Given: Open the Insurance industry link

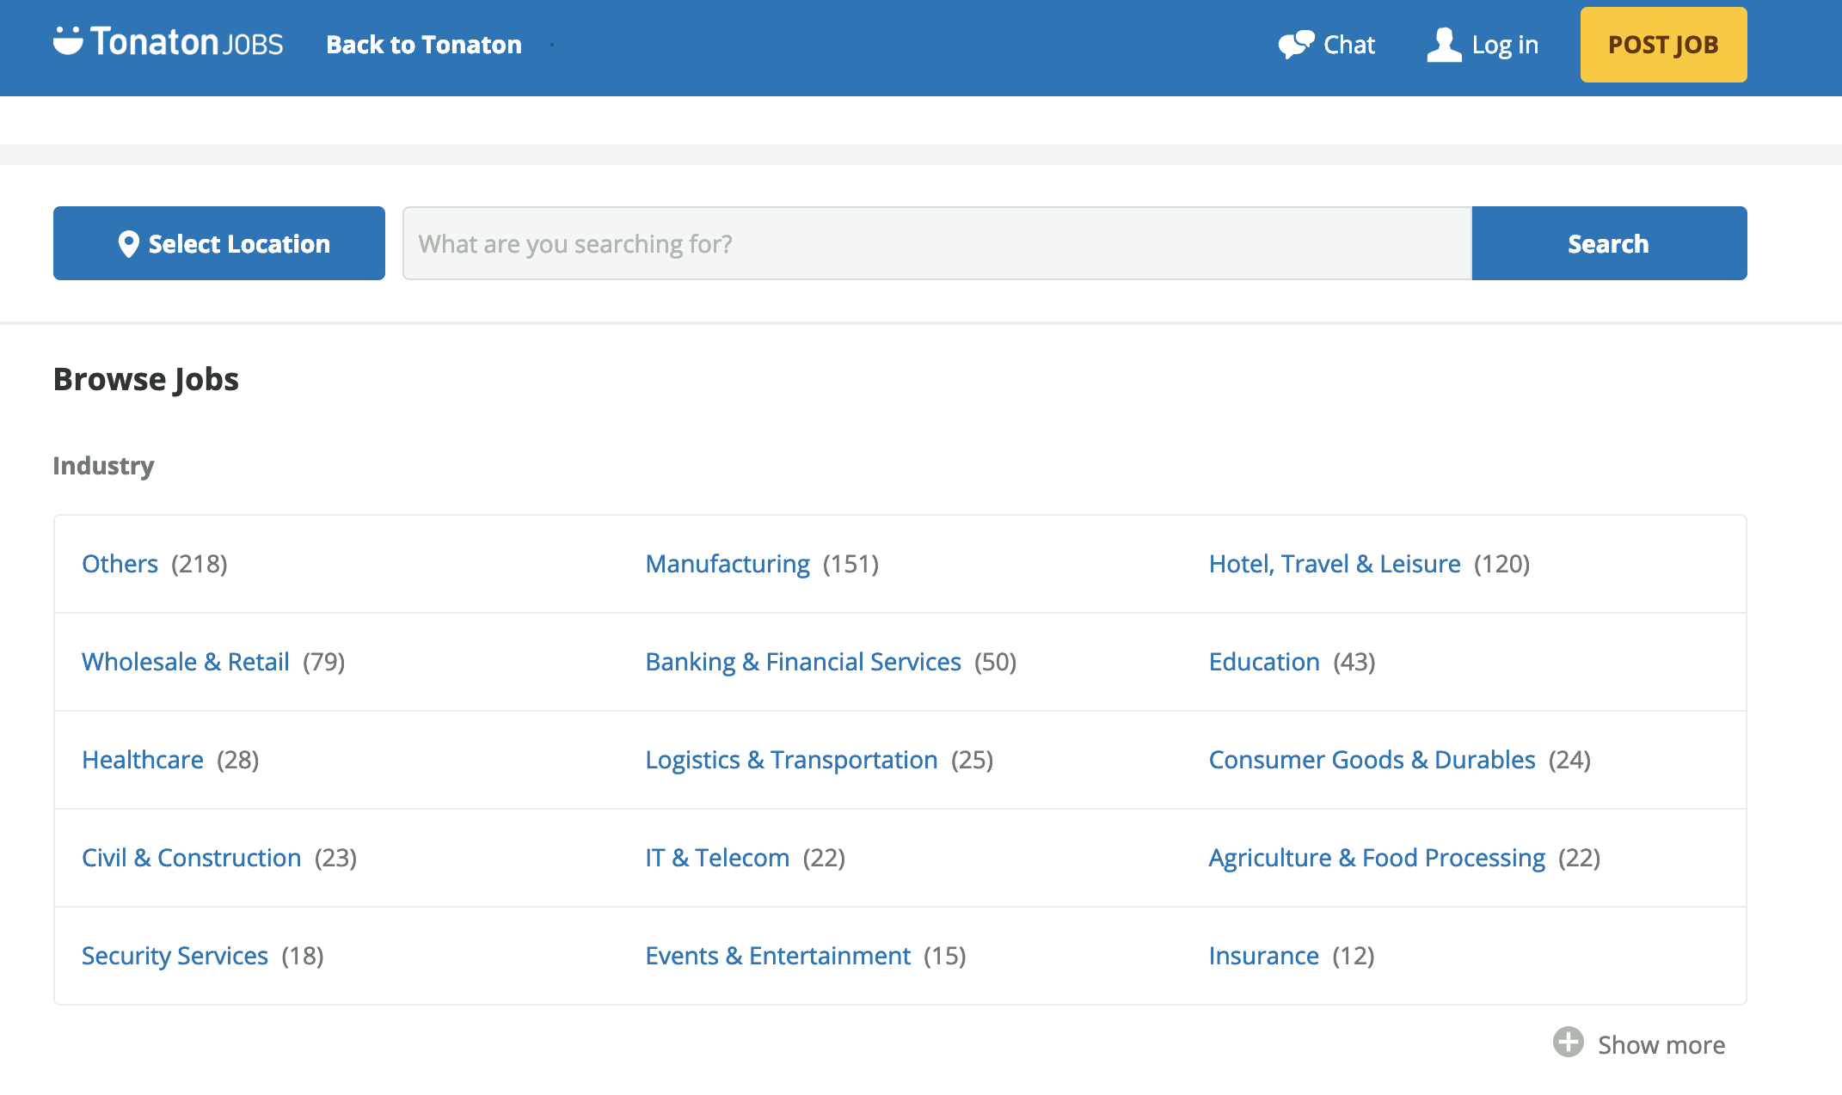Looking at the screenshot, I should tap(1263, 956).
